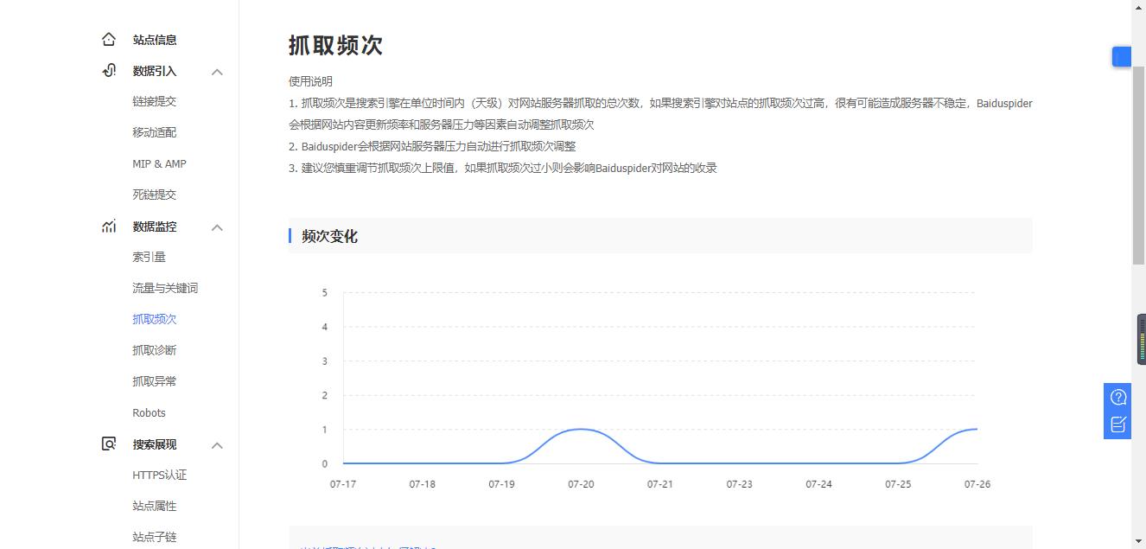
Task: Click the 搜索展现 magnifier icon
Action: point(109,444)
